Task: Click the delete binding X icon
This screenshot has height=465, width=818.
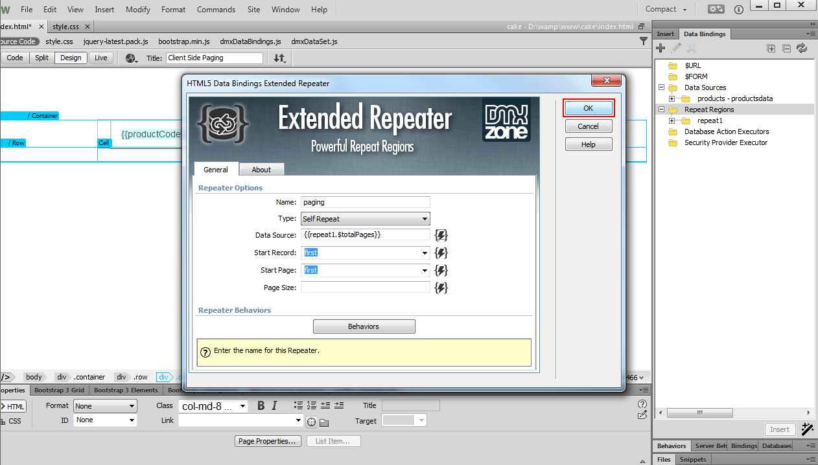Action: click(x=692, y=48)
